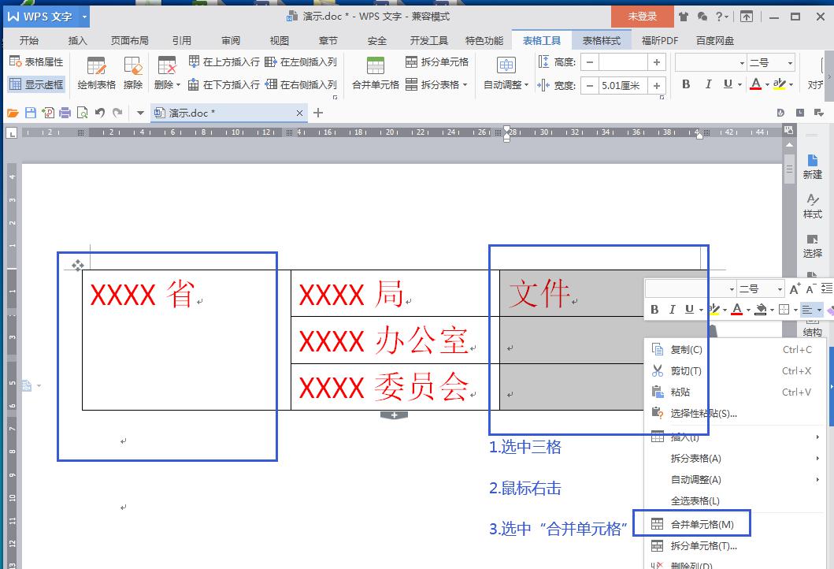Open the ribbon 自动调整 dropdown
The width and height of the screenshot is (834, 569).
(506, 73)
